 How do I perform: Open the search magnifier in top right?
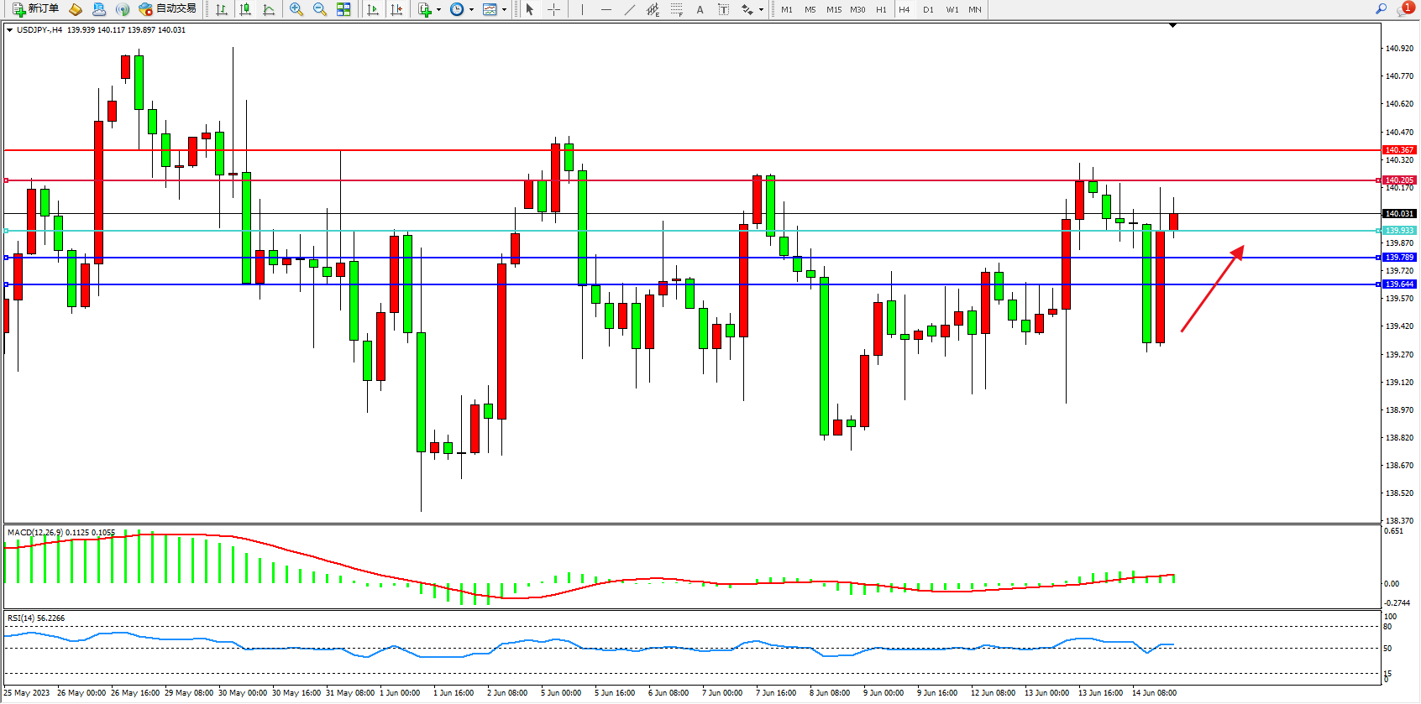click(x=1381, y=9)
